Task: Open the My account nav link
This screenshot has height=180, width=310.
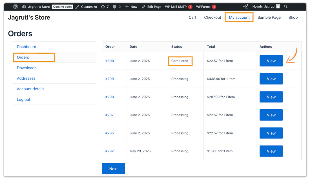Action: click(239, 18)
